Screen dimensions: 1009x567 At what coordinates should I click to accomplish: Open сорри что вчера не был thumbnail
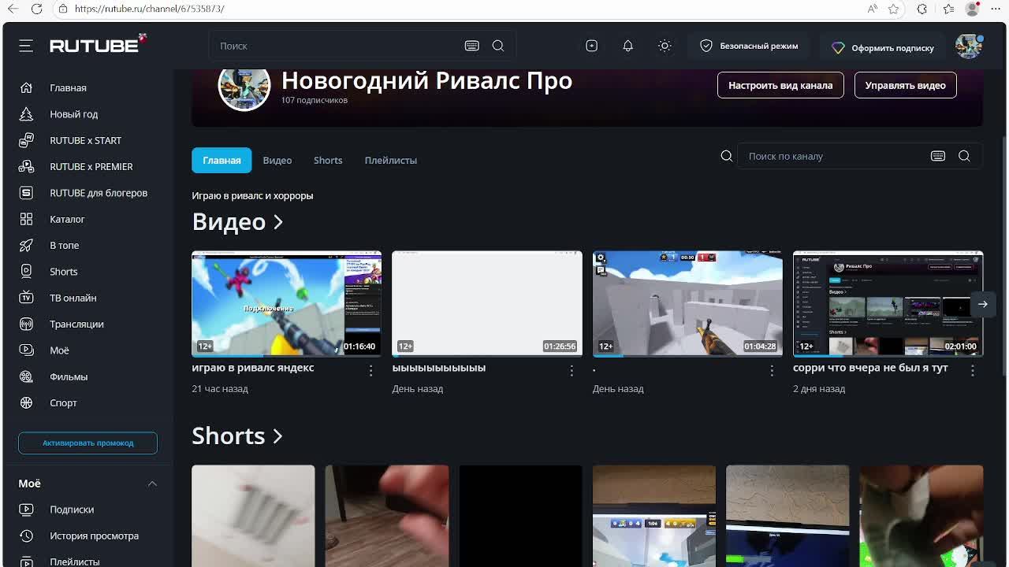[x=888, y=303]
